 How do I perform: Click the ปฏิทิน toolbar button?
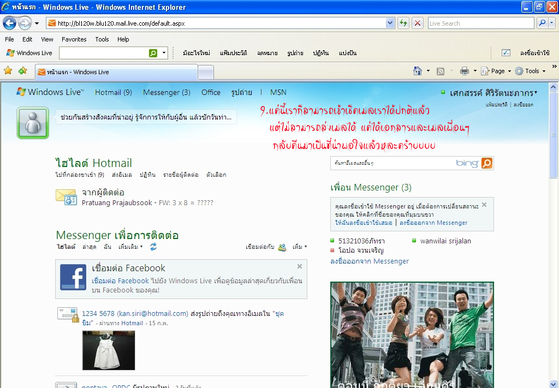click(x=321, y=53)
